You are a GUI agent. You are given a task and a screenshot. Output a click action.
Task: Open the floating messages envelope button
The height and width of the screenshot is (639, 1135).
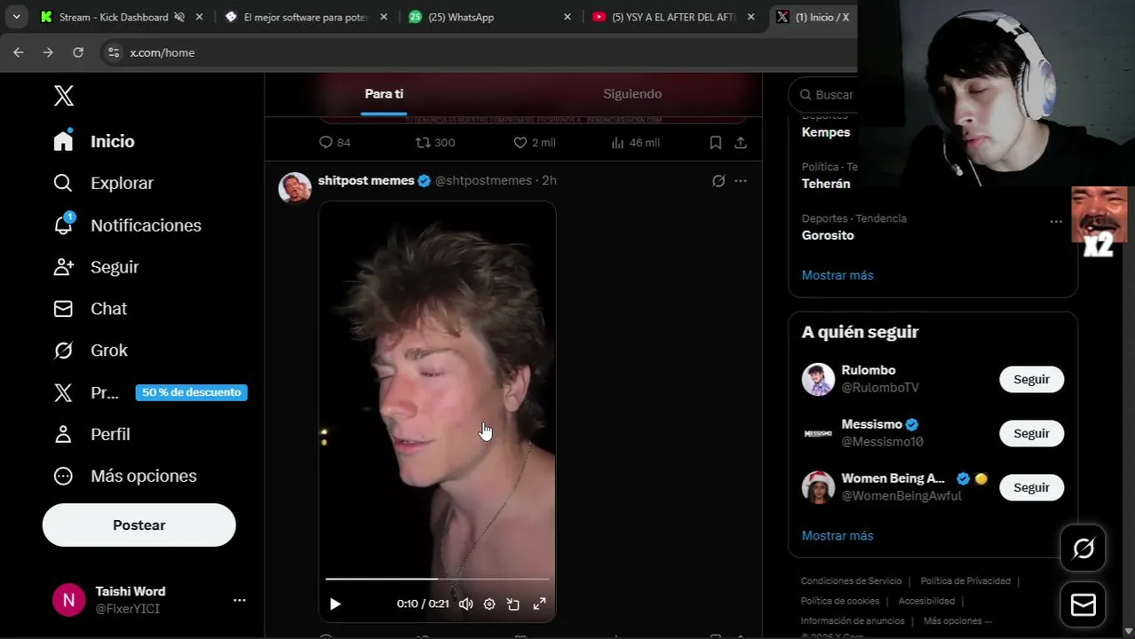point(1083,605)
